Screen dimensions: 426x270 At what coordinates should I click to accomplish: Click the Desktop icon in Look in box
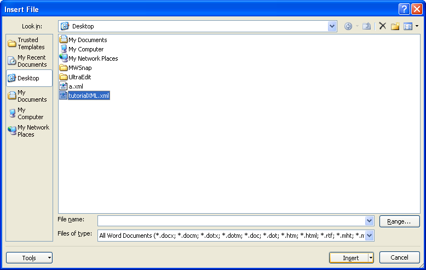click(65, 26)
